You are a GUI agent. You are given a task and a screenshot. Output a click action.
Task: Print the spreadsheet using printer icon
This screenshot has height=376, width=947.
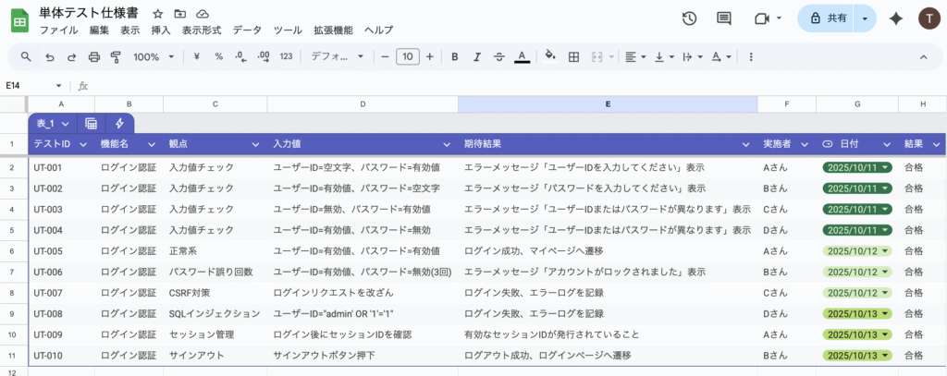click(x=93, y=56)
